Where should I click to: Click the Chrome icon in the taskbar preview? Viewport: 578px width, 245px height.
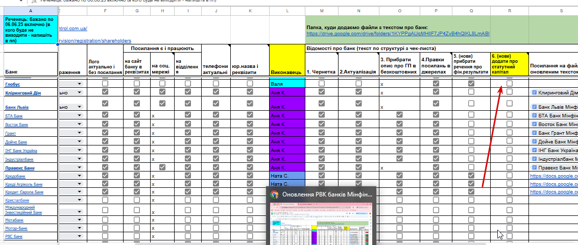pos(274,194)
